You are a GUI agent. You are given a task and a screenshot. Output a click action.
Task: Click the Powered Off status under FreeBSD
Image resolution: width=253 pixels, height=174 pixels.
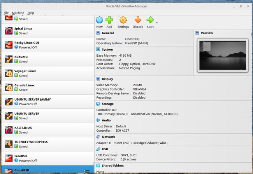[x=28, y=161]
